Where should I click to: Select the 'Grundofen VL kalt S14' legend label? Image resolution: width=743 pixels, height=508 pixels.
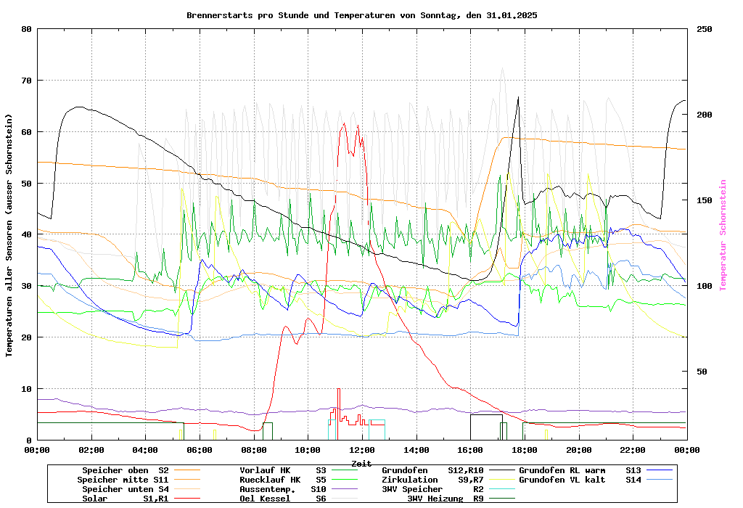point(580,480)
